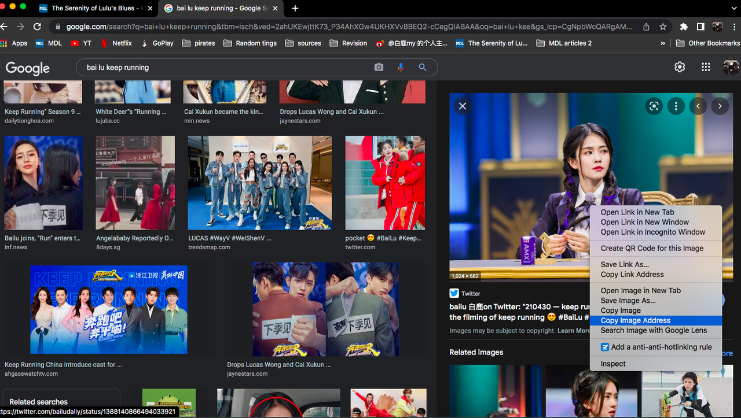The width and height of the screenshot is (741, 418).
Task: Click the "Related Images" heading
Action: click(x=476, y=352)
